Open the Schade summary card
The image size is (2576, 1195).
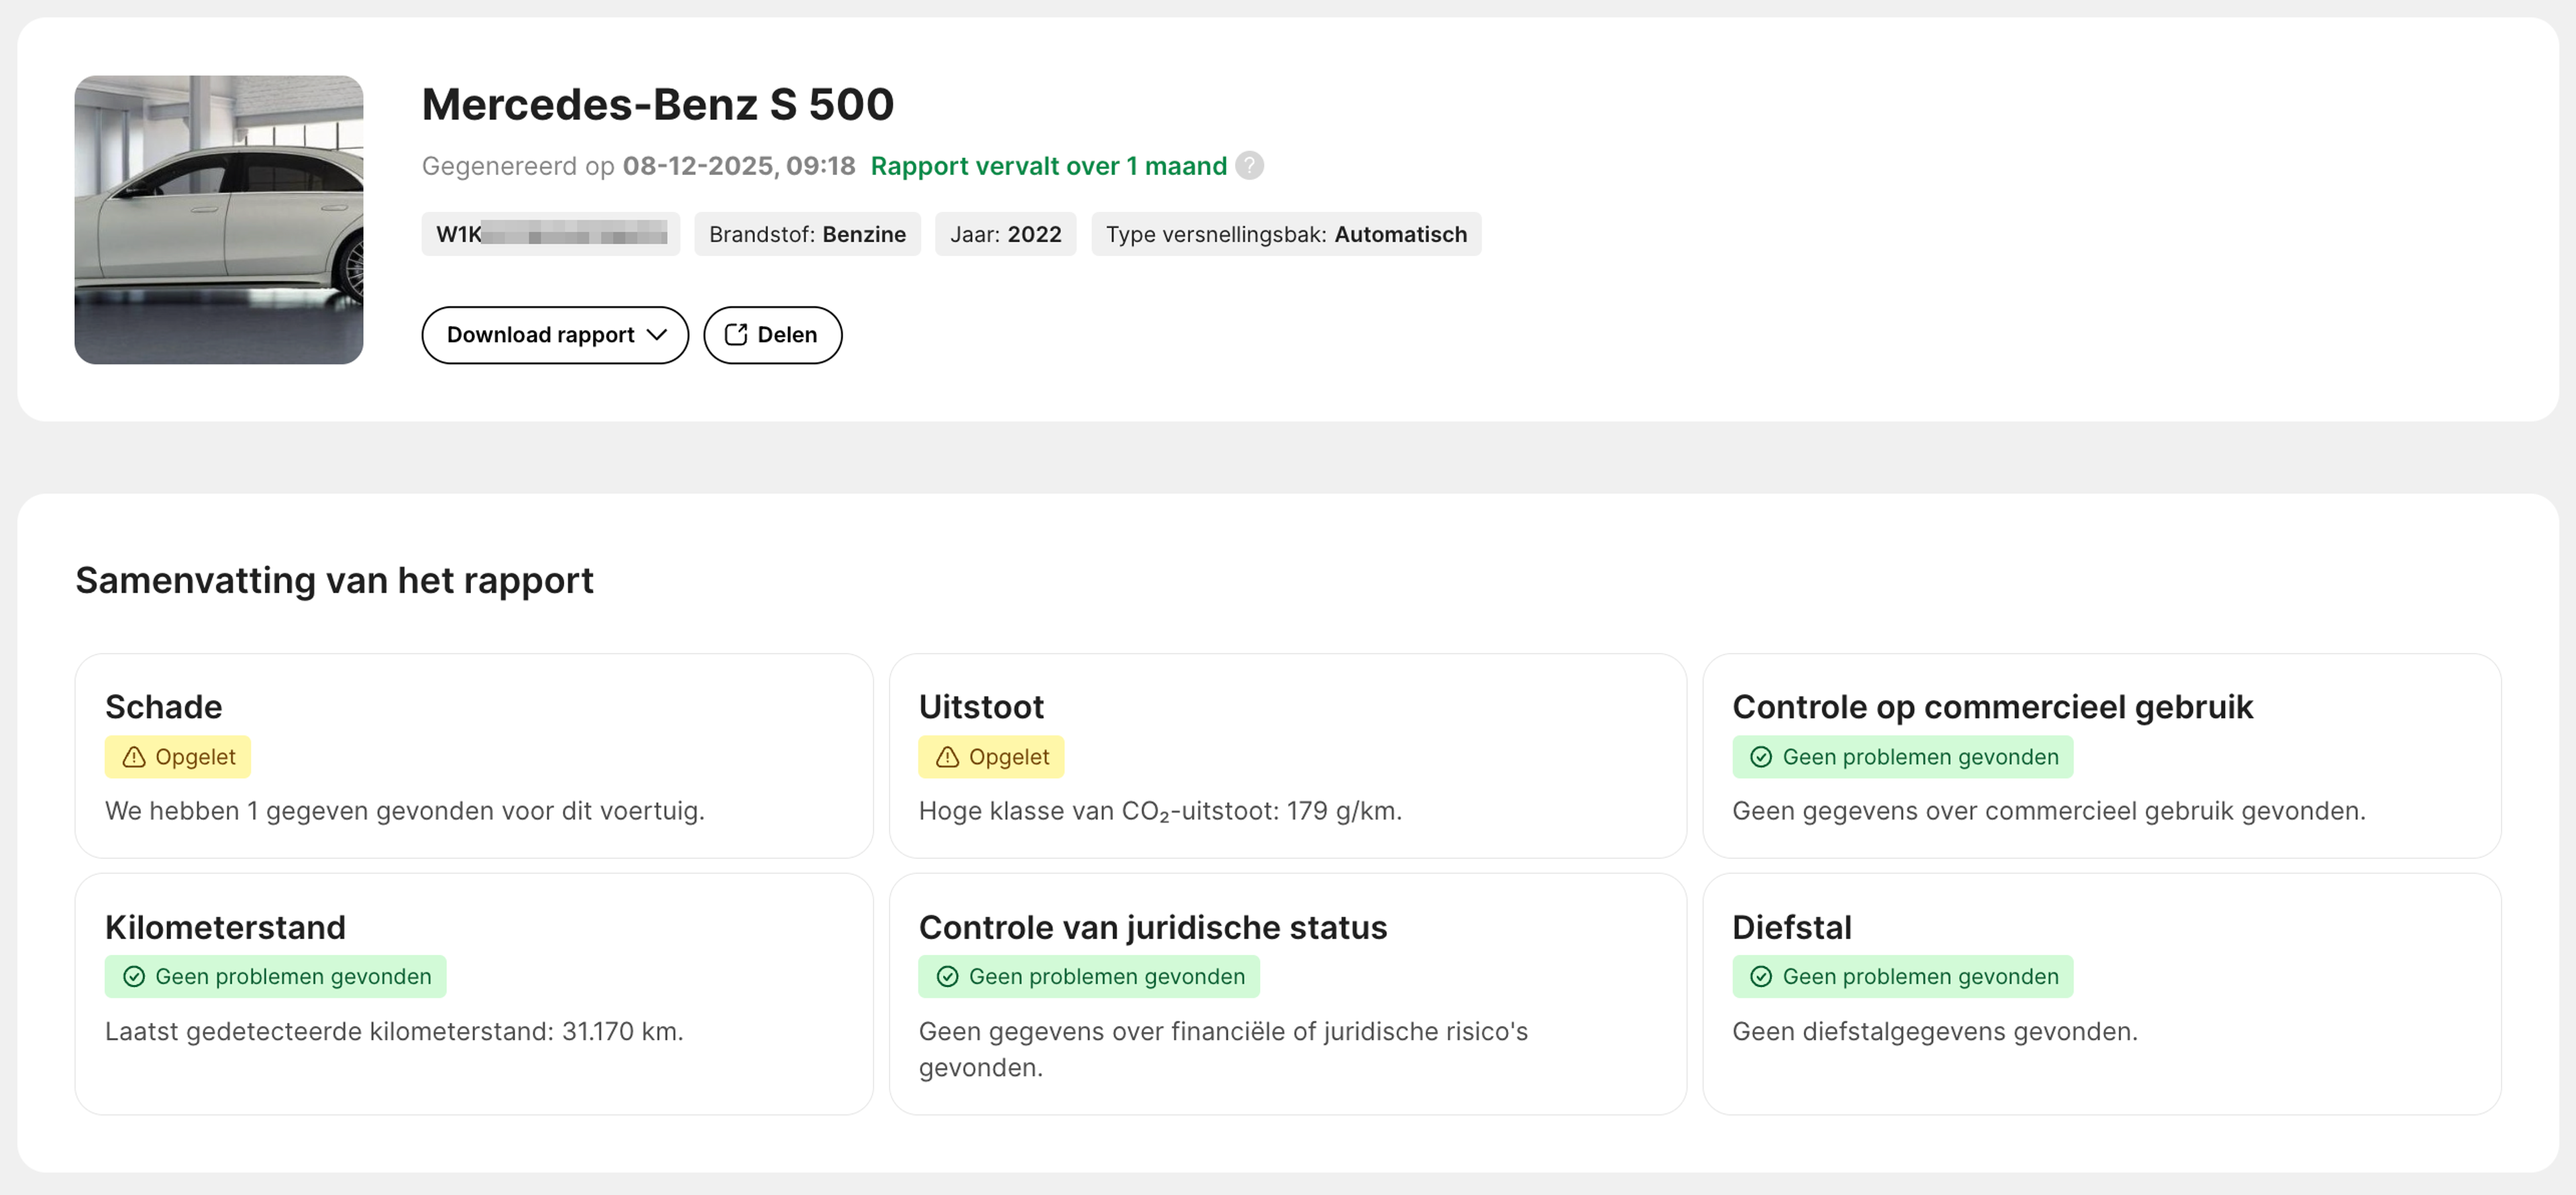[473, 755]
